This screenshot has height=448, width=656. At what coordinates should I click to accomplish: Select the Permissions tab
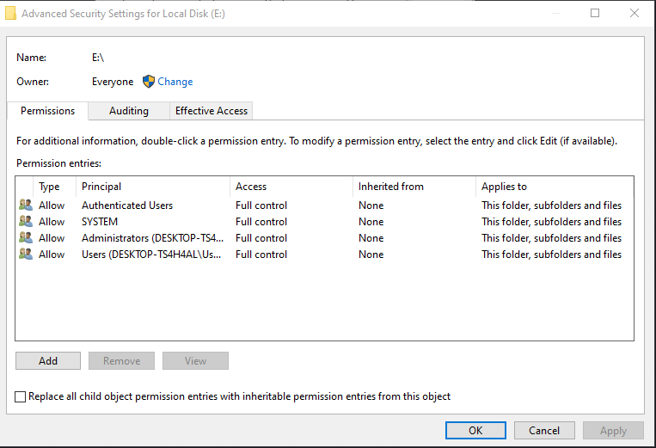point(48,111)
